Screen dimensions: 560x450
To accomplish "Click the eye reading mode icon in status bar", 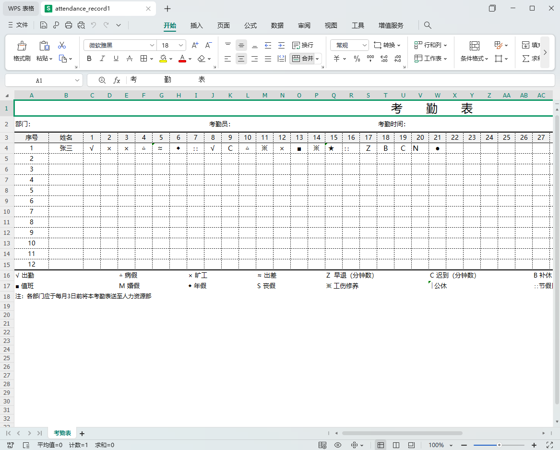I will click(x=337, y=445).
